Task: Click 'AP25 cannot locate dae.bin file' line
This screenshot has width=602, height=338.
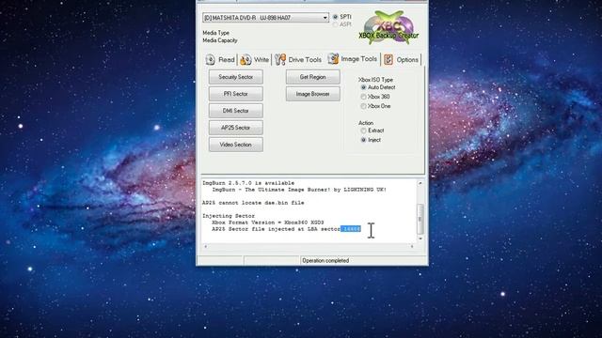Action: point(253,203)
